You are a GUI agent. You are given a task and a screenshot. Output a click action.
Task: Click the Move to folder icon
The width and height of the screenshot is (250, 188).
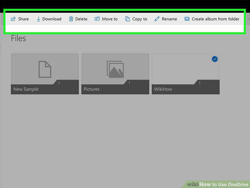coord(97,19)
